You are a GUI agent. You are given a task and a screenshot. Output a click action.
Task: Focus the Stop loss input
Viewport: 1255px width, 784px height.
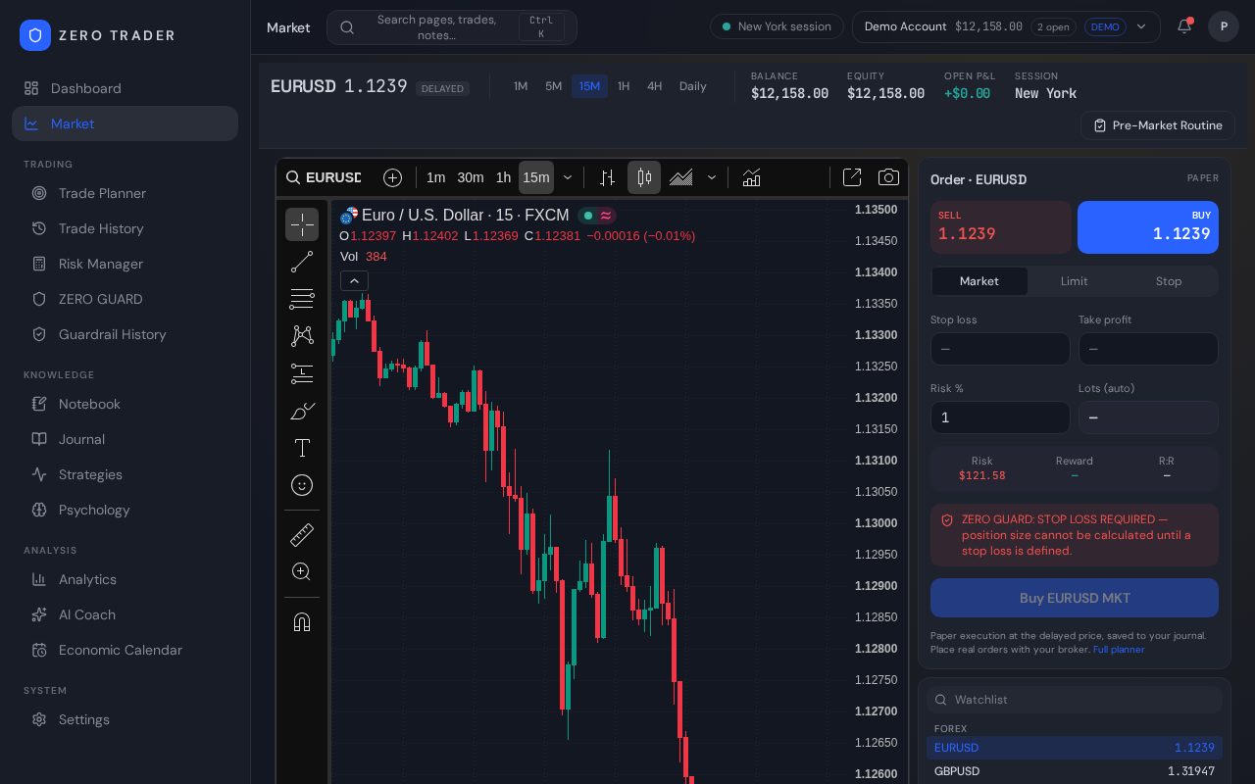1000,349
